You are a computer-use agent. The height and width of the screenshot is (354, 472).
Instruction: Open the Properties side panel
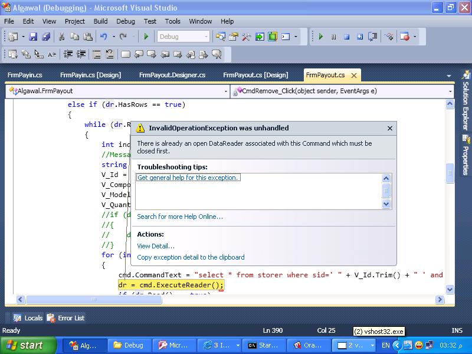click(466, 155)
